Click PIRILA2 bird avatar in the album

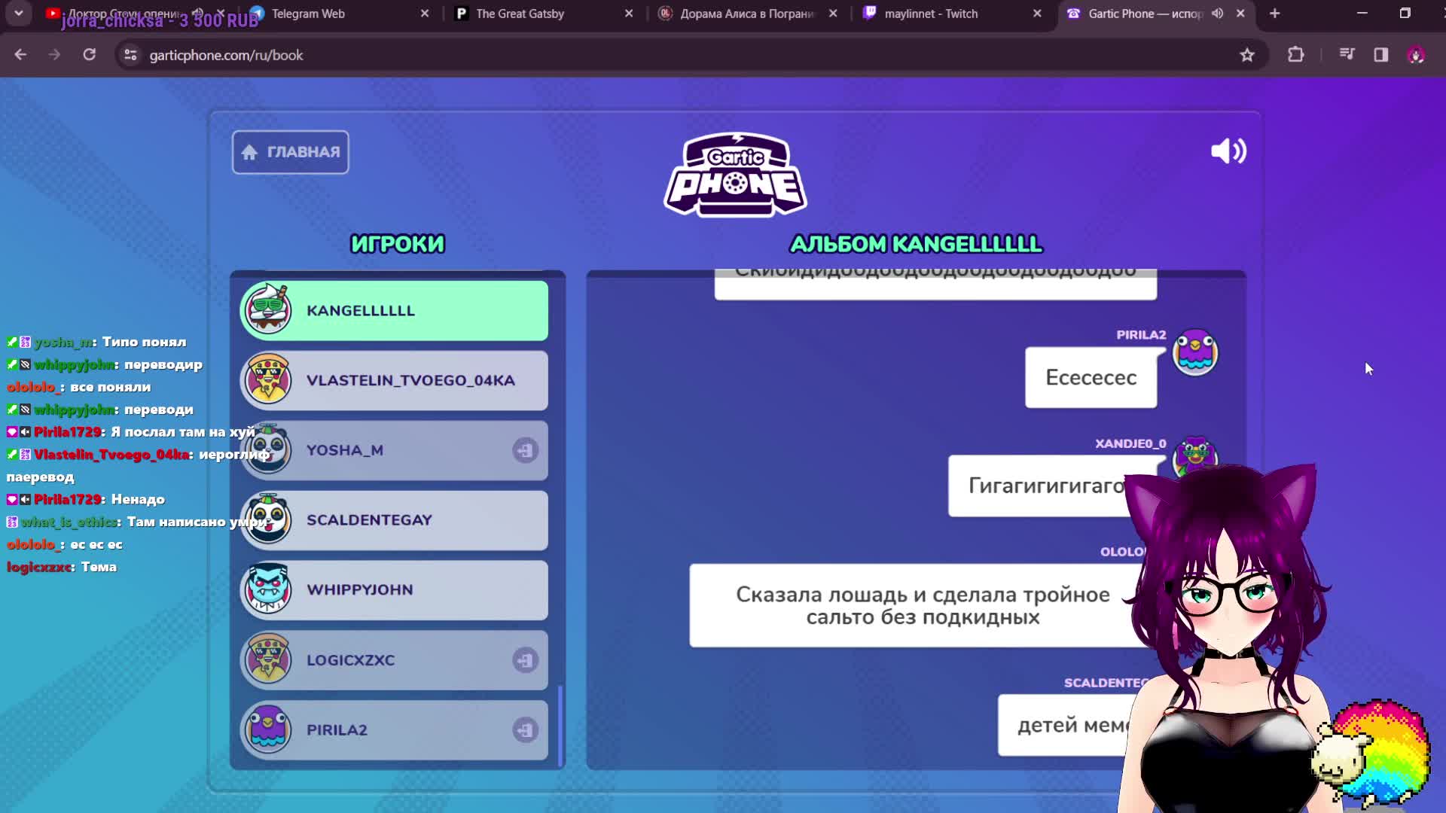coord(1195,352)
